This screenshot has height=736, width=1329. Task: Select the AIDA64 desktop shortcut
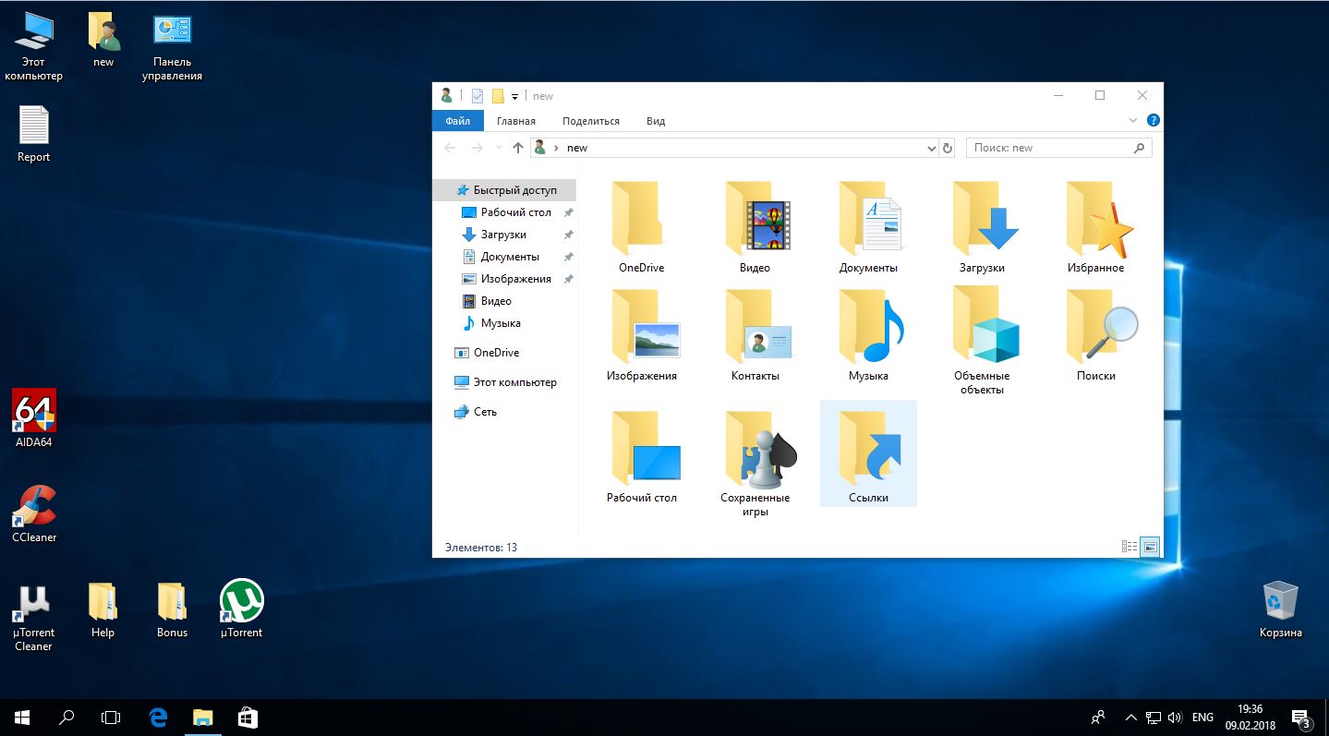coord(33,418)
